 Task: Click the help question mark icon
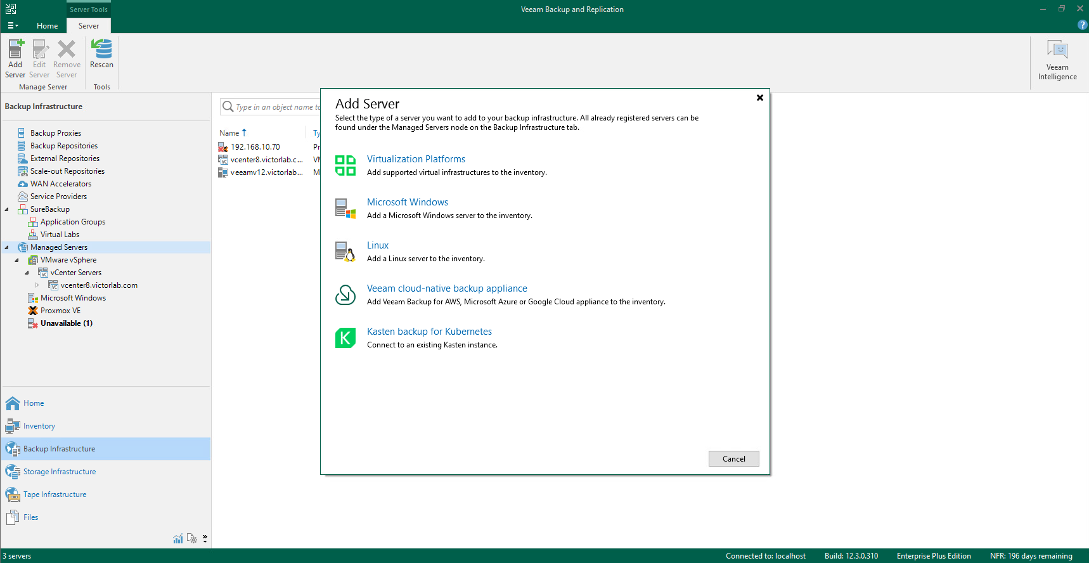point(1082,25)
